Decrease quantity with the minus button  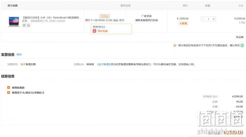click(x=204, y=19)
